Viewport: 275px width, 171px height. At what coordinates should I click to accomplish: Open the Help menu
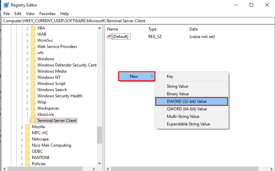coord(64,14)
